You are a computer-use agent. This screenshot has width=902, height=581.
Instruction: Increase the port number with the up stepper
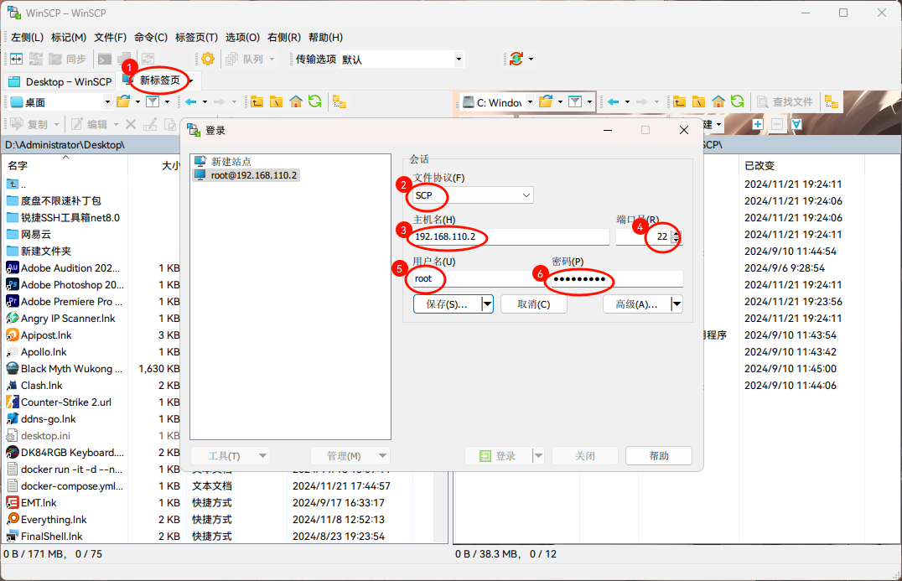[x=676, y=233]
